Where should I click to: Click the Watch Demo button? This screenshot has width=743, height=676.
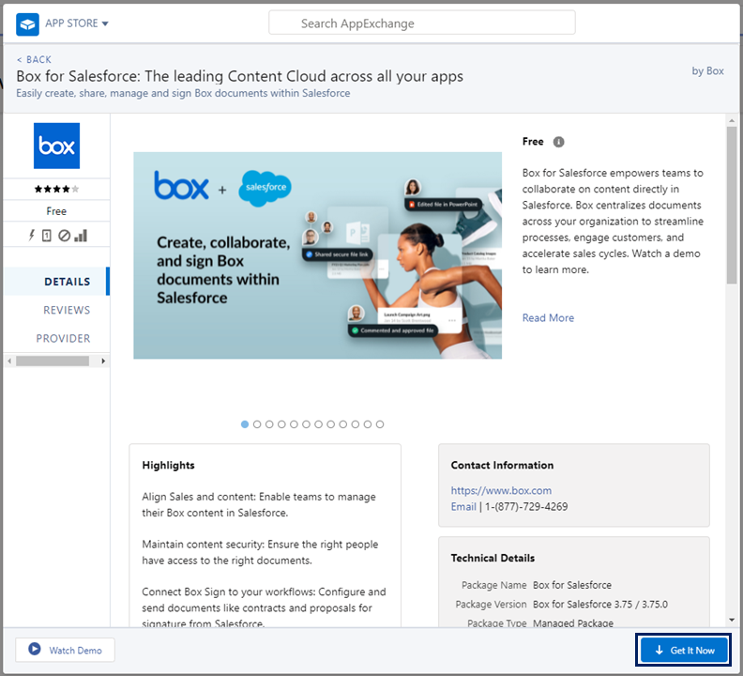click(65, 650)
